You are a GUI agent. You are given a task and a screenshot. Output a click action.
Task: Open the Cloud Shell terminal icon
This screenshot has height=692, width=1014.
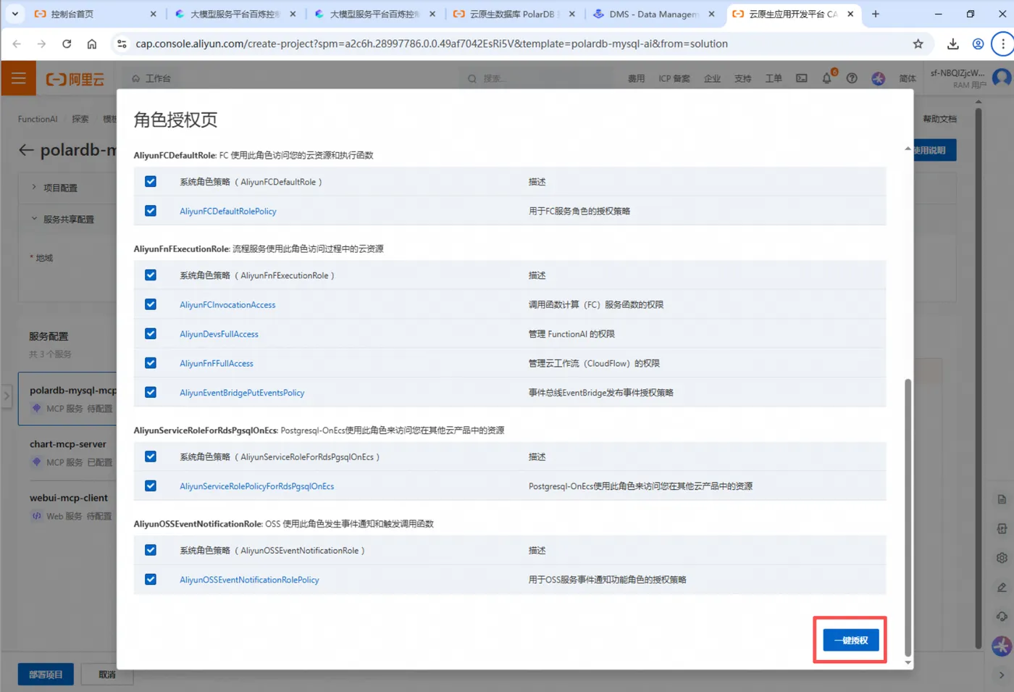[x=802, y=78]
